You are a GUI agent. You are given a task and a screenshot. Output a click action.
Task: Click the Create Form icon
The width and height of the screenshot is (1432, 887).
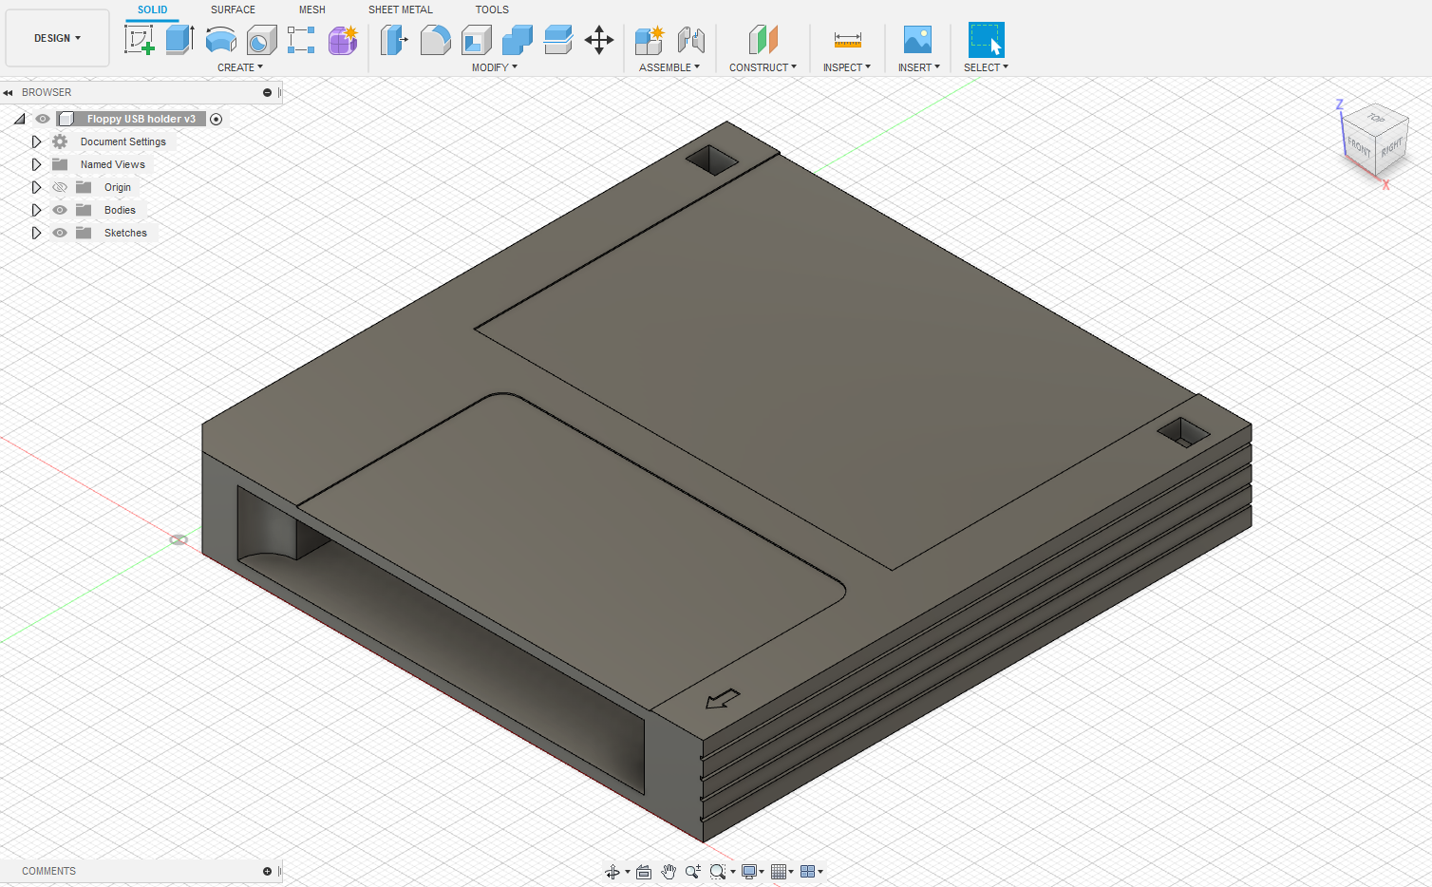tap(343, 40)
